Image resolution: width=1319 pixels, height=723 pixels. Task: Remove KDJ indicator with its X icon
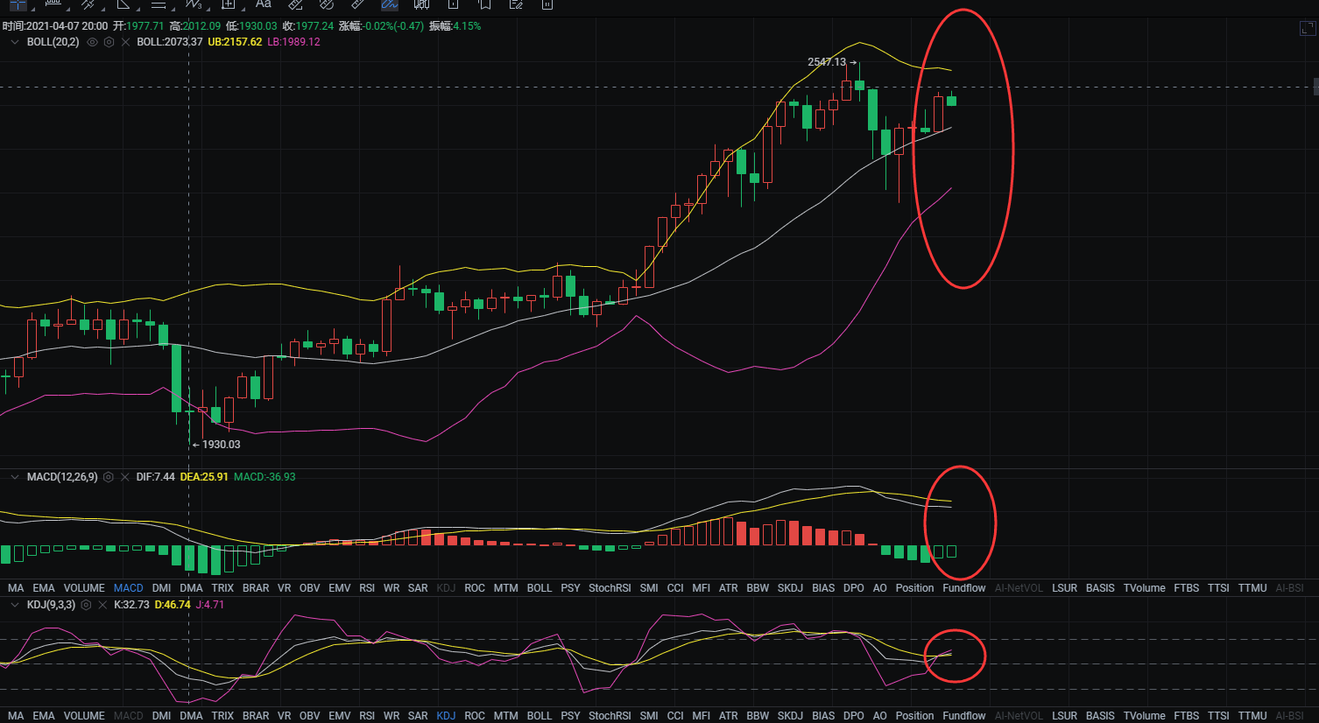click(102, 605)
